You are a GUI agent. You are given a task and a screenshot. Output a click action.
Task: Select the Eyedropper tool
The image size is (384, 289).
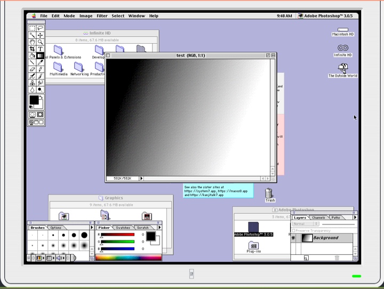(41, 62)
